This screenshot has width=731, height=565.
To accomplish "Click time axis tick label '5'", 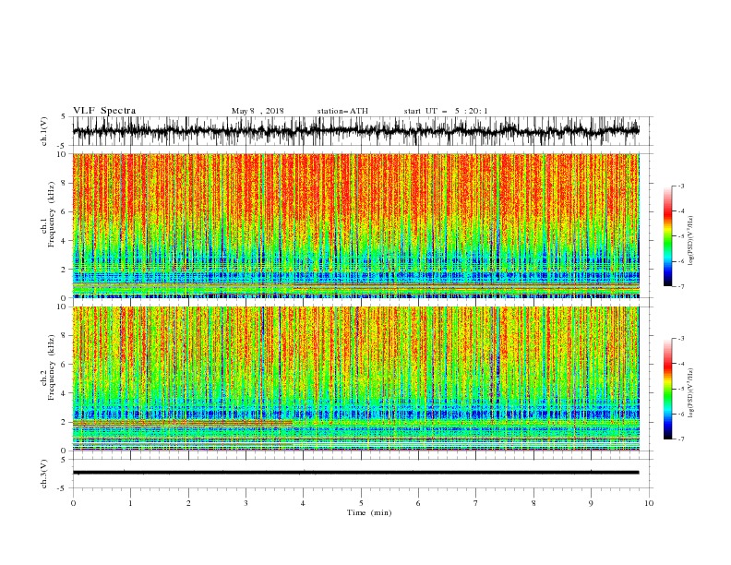I will click(361, 503).
